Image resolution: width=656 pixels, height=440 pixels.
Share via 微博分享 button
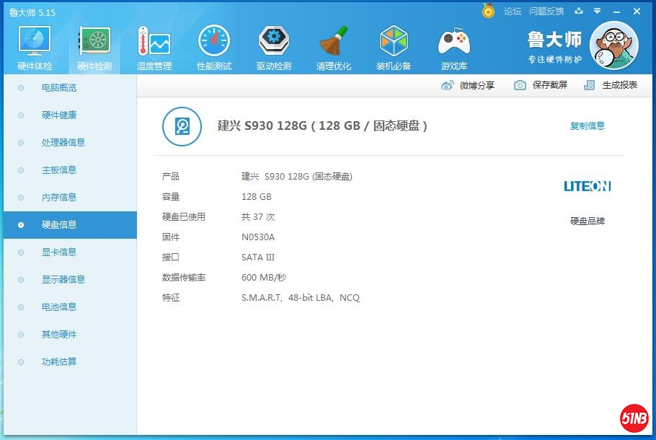pyautogui.click(x=468, y=85)
